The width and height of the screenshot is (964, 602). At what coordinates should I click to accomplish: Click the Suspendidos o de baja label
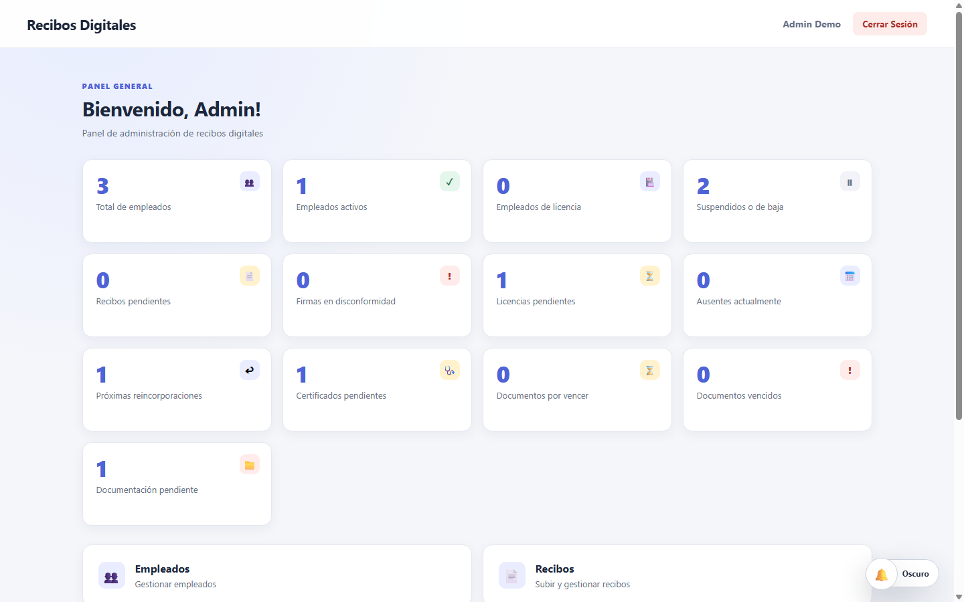[740, 207]
